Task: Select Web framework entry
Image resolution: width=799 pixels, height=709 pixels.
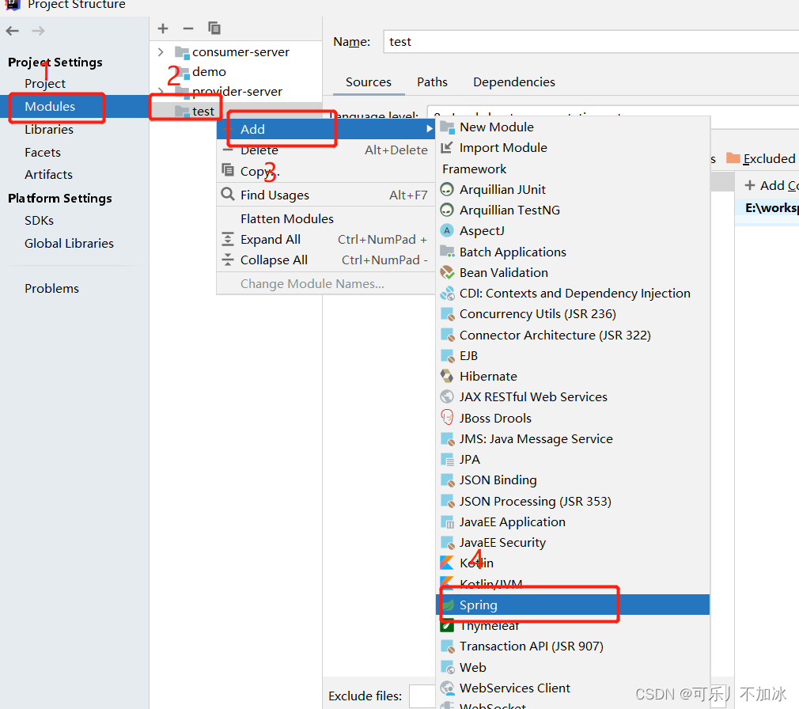Action: [x=573, y=668]
